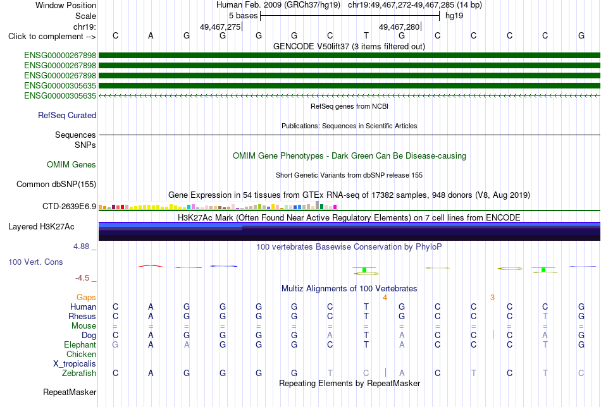
Task: Click the -4.5 PhyloP lower scale value
Action: click(82, 278)
